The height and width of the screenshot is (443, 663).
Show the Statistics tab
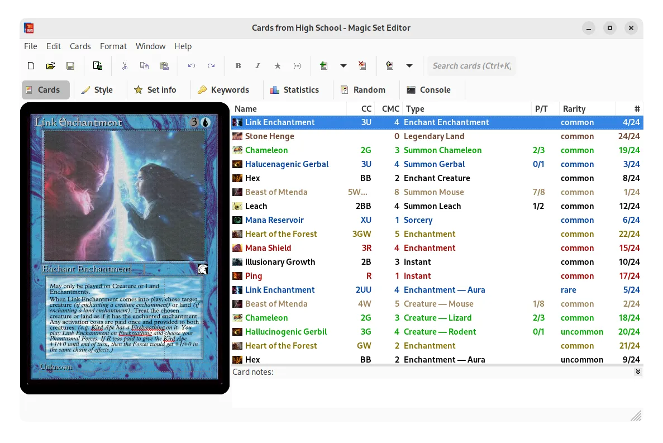pyautogui.click(x=295, y=90)
